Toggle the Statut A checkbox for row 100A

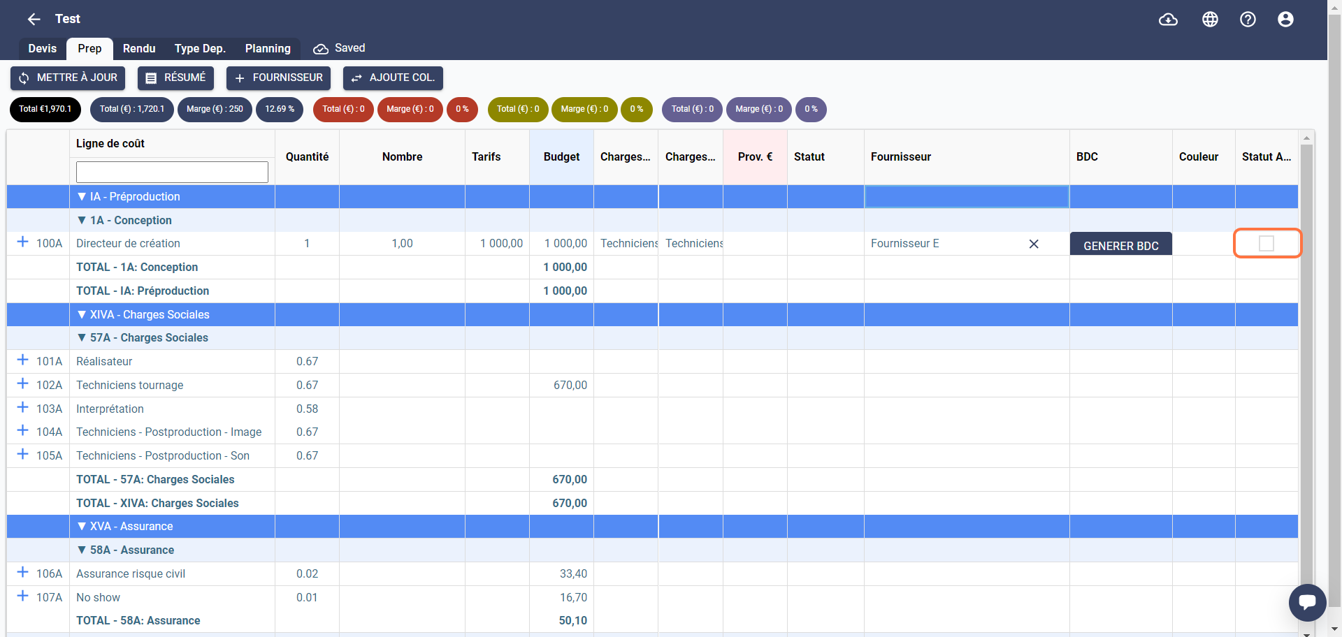pyautogui.click(x=1267, y=243)
